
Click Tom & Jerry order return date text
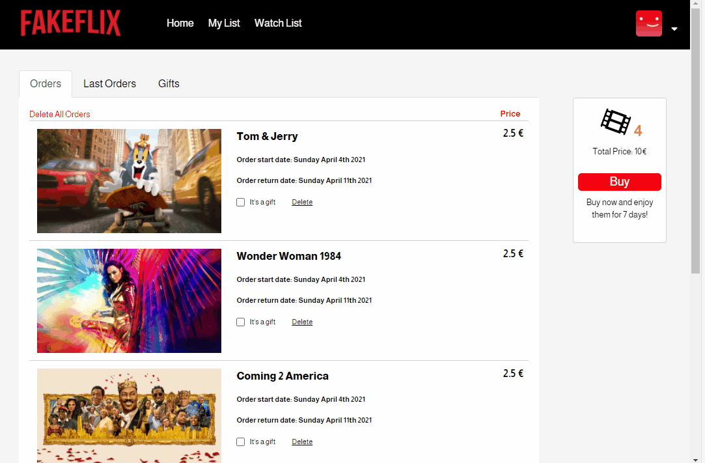305,180
